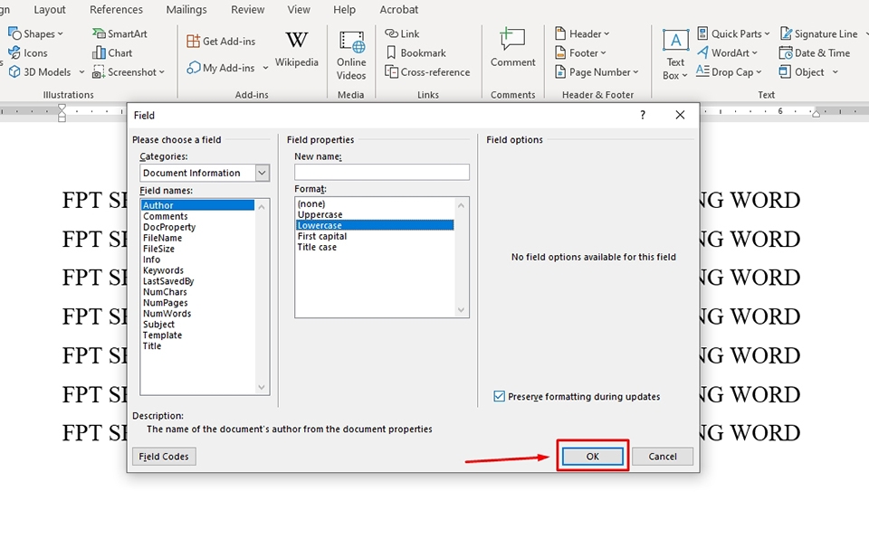Expand the My Add-ins dropdown arrow
The height and width of the screenshot is (557, 869).
click(x=265, y=68)
